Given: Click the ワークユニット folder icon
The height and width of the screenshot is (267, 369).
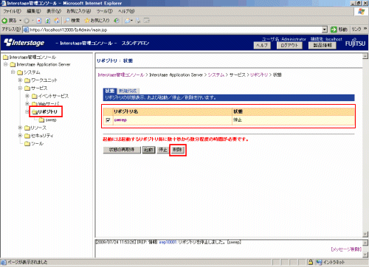Looking at the screenshot, I should 27,80.
